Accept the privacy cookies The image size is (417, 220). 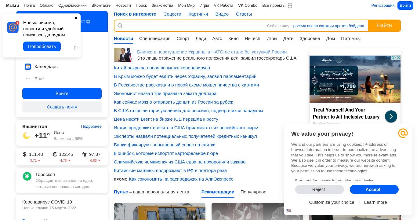pyautogui.click(x=374, y=189)
